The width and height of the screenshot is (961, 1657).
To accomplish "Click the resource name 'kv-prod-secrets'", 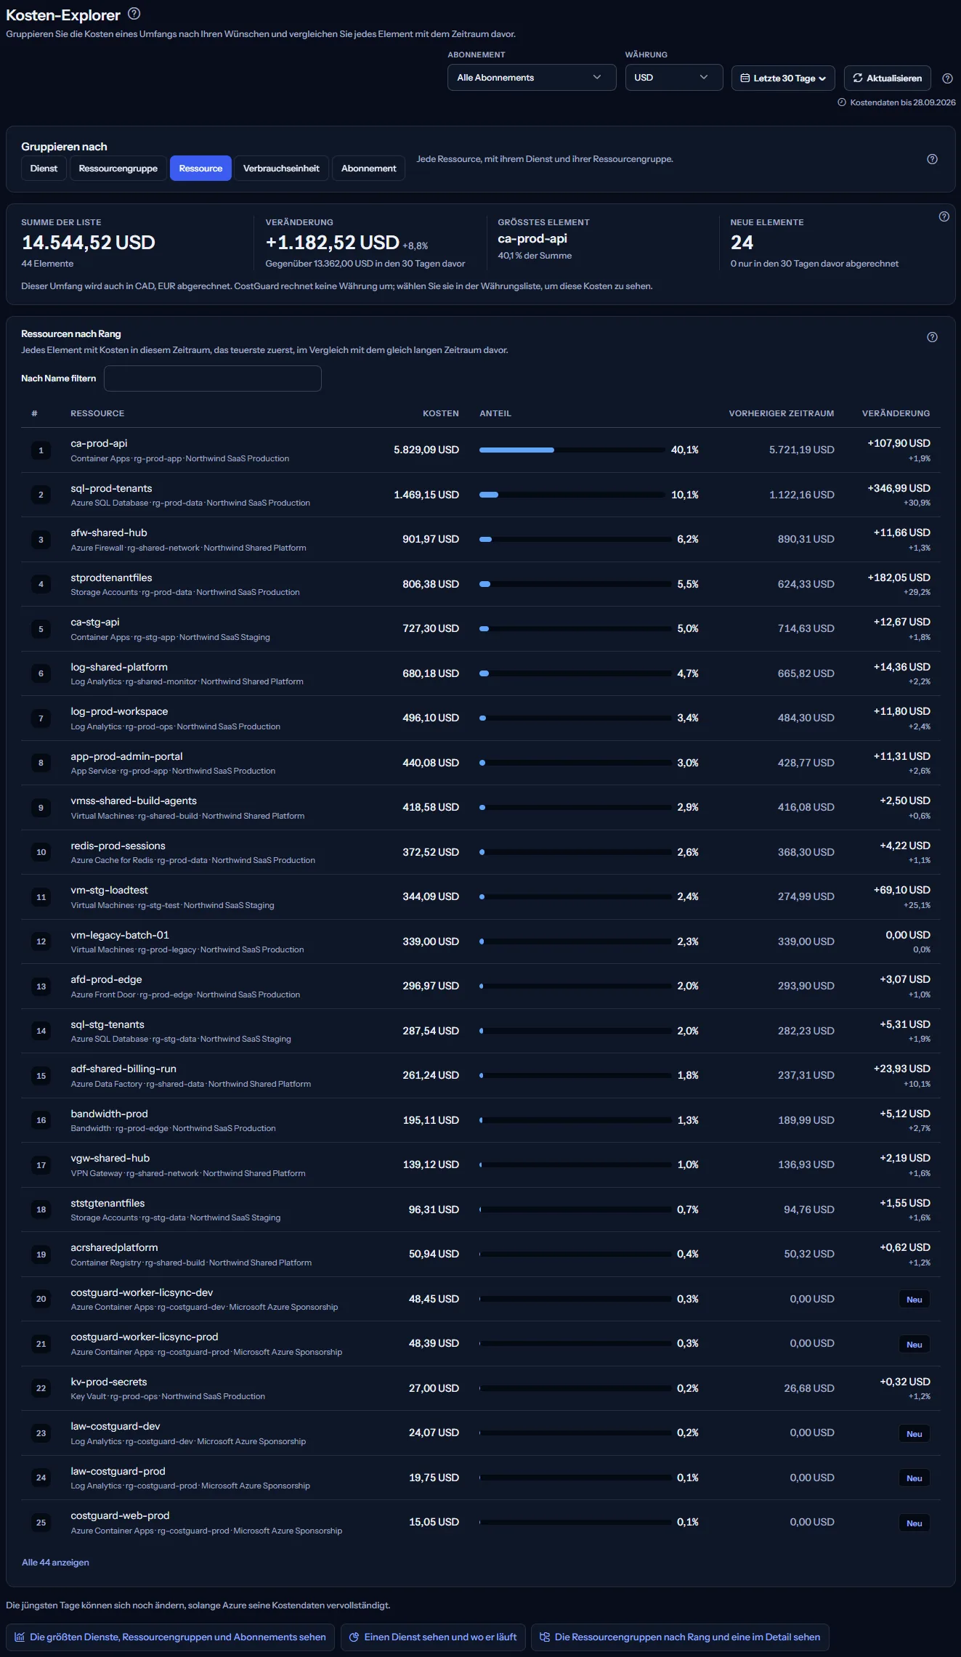I will [109, 1382].
